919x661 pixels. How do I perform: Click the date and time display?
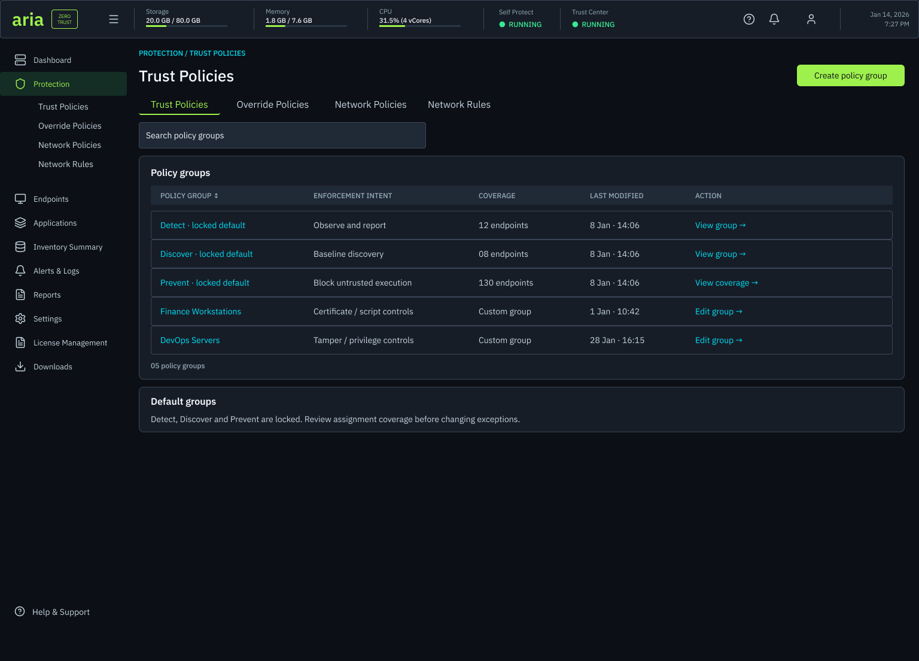click(889, 19)
